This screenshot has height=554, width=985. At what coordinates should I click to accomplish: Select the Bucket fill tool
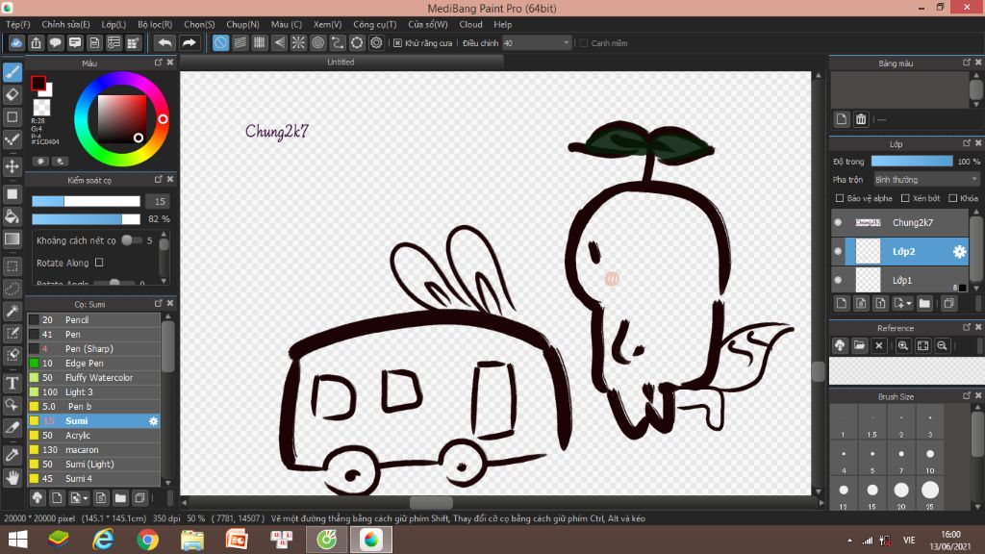click(13, 216)
